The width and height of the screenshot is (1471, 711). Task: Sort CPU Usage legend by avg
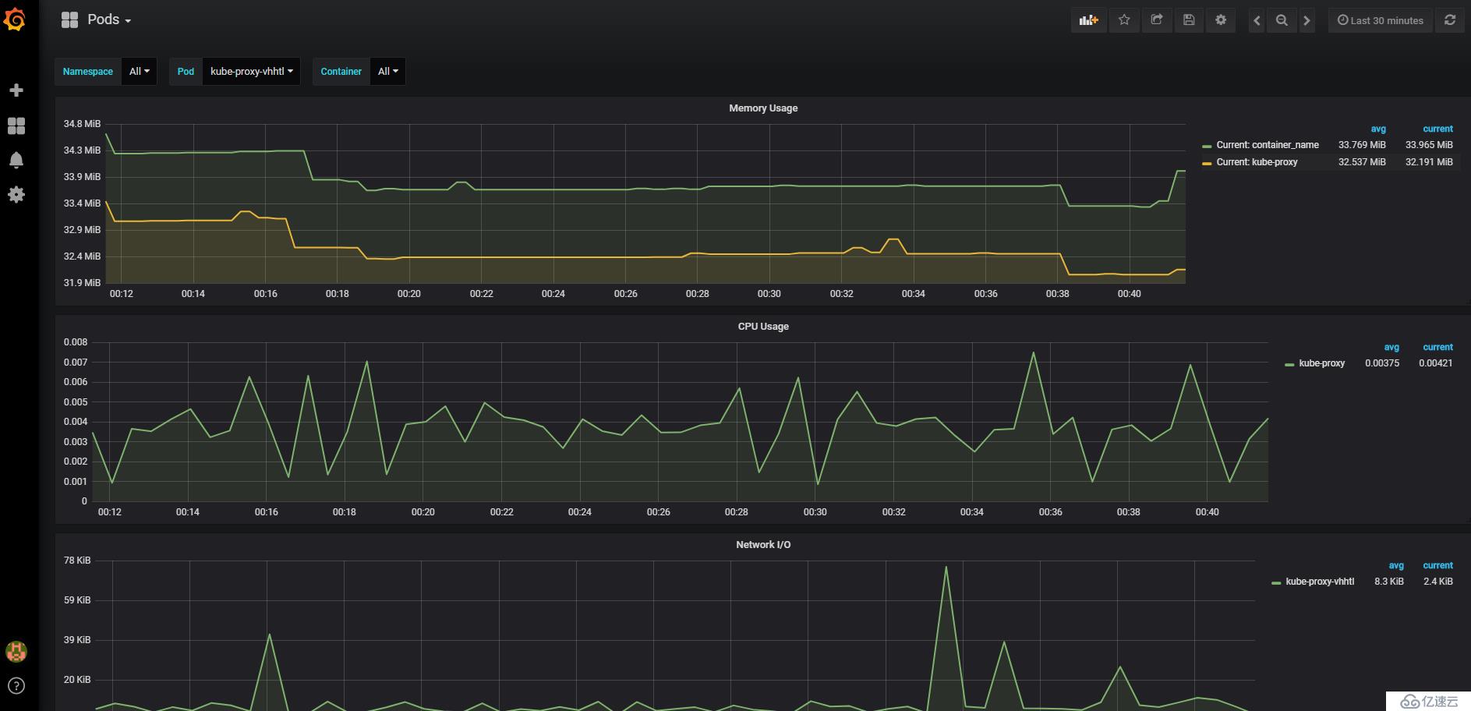[1391, 347]
